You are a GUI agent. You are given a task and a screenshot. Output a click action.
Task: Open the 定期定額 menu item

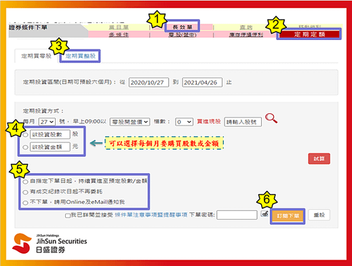[309, 35]
